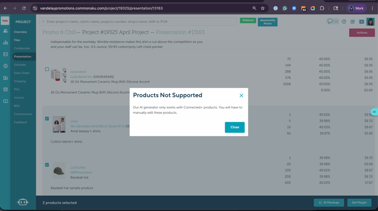Select the Presentation menu item

tap(23, 56)
